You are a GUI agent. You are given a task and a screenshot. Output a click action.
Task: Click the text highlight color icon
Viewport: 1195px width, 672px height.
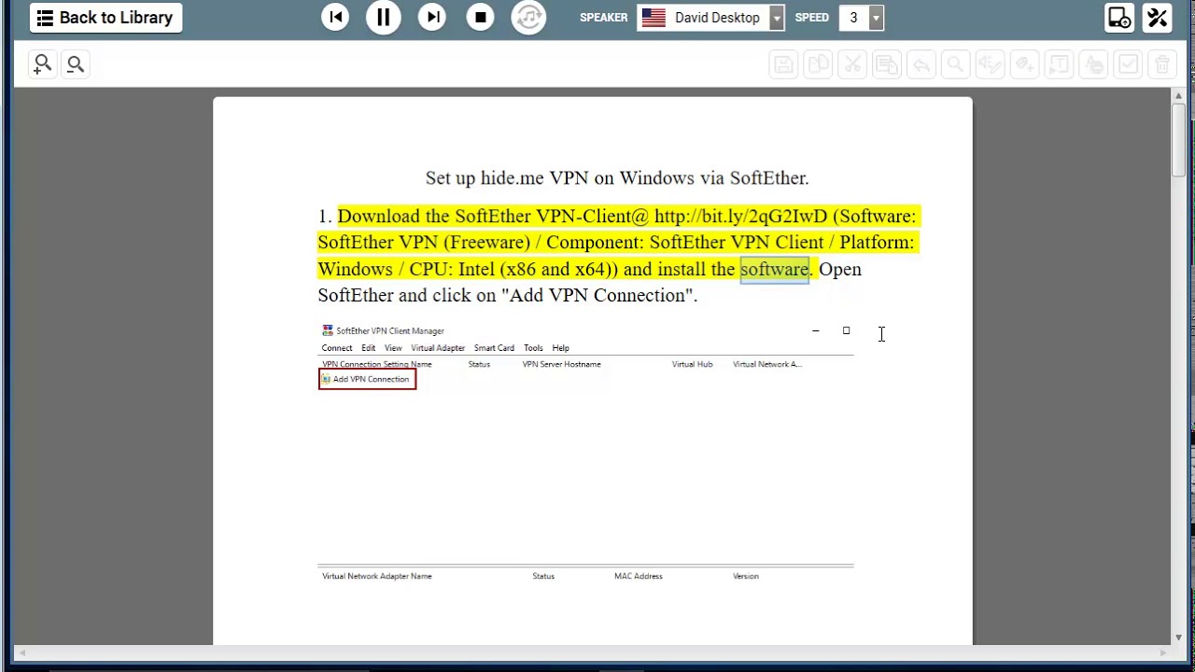tap(1093, 64)
